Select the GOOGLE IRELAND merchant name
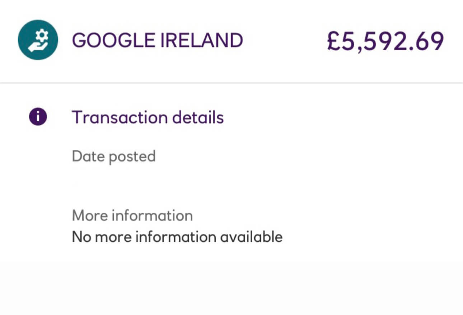Viewport: 463px width, 315px height. point(158,40)
